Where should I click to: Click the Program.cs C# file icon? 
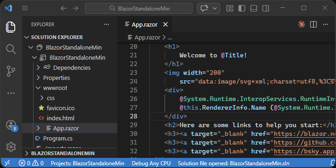click(38, 139)
